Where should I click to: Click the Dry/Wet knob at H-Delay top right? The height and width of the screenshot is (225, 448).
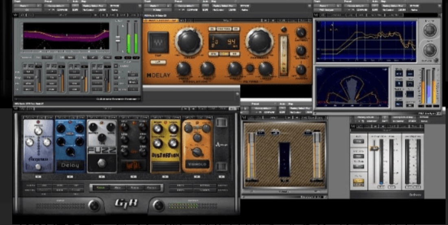point(301,33)
